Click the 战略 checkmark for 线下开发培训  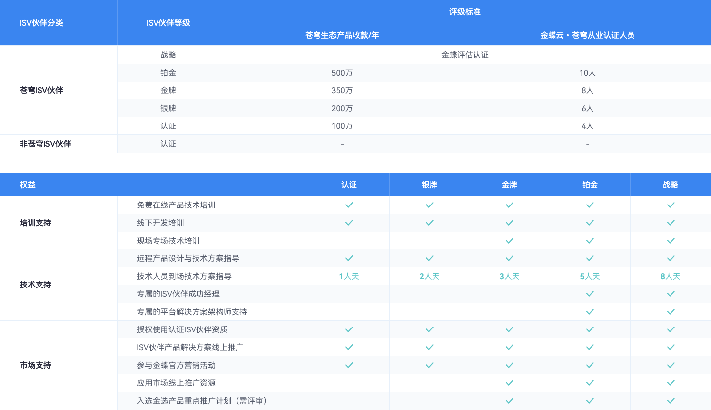point(671,222)
